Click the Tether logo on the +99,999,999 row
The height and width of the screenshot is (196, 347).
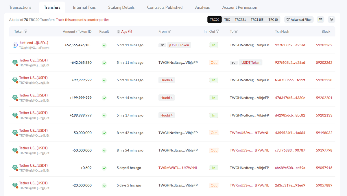pyautogui.click(x=15, y=80)
